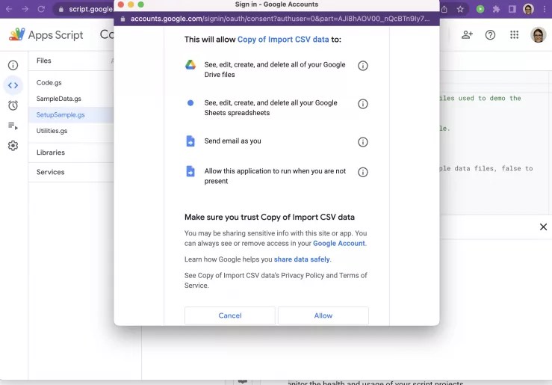
Task: Open the Google account avatar in Apps Script
Action: [538, 35]
